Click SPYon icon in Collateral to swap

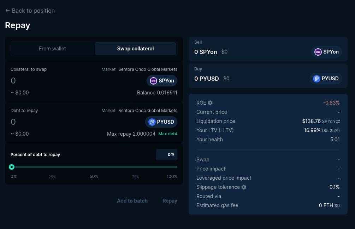(153, 81)
